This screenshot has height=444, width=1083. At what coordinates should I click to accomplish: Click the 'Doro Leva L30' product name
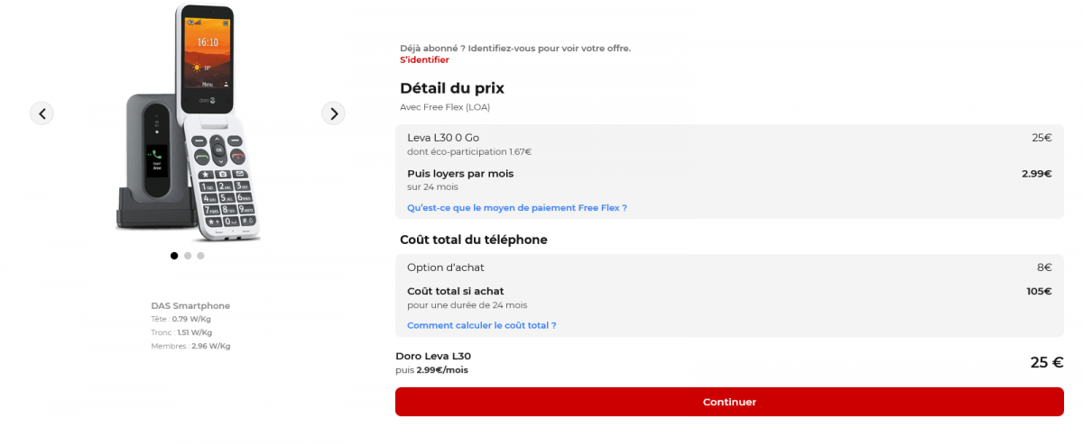[x=433, y=356]
